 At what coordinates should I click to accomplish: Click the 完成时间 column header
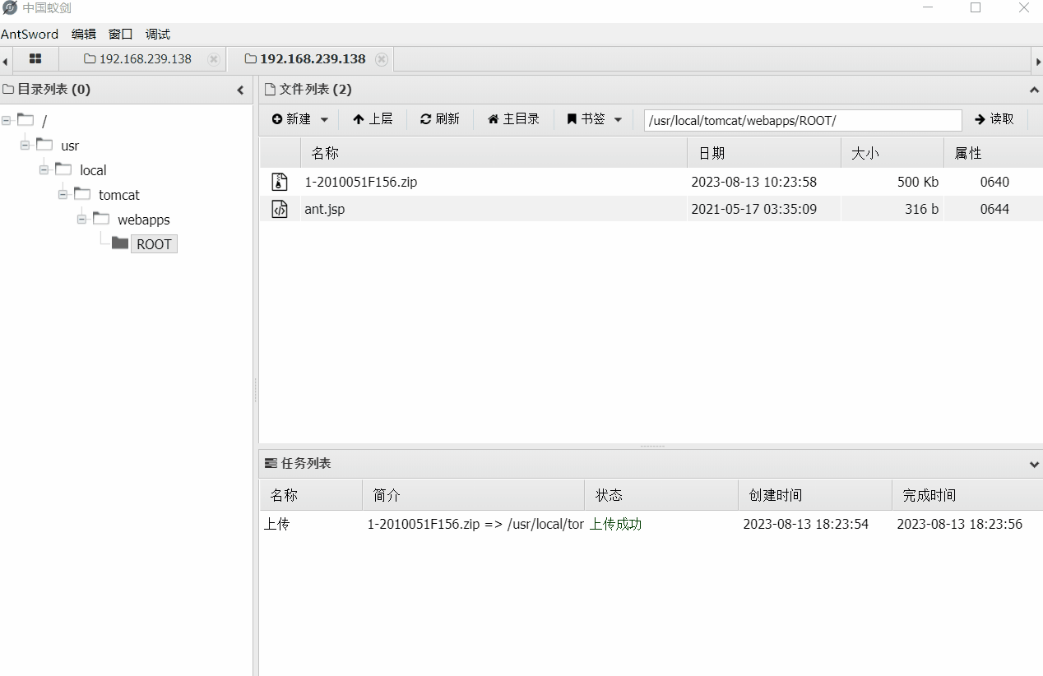click(x=967, y=495)
